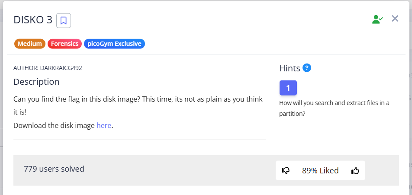The height and width of the screenshot is (195, 412).
Task: Click the DISKO 3 title
Action: 33,20
